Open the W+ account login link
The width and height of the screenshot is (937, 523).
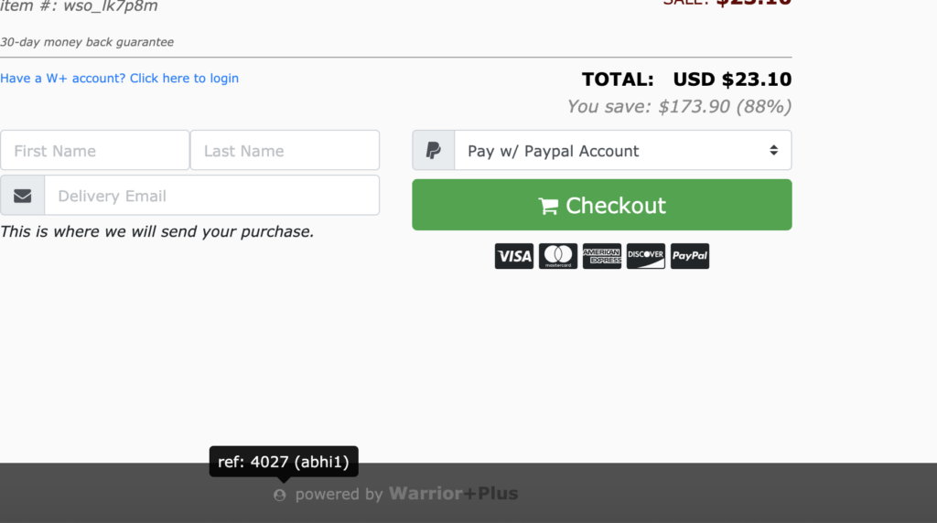pos(120,79)
